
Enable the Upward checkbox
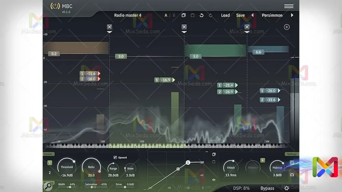(x=115, y=157)
